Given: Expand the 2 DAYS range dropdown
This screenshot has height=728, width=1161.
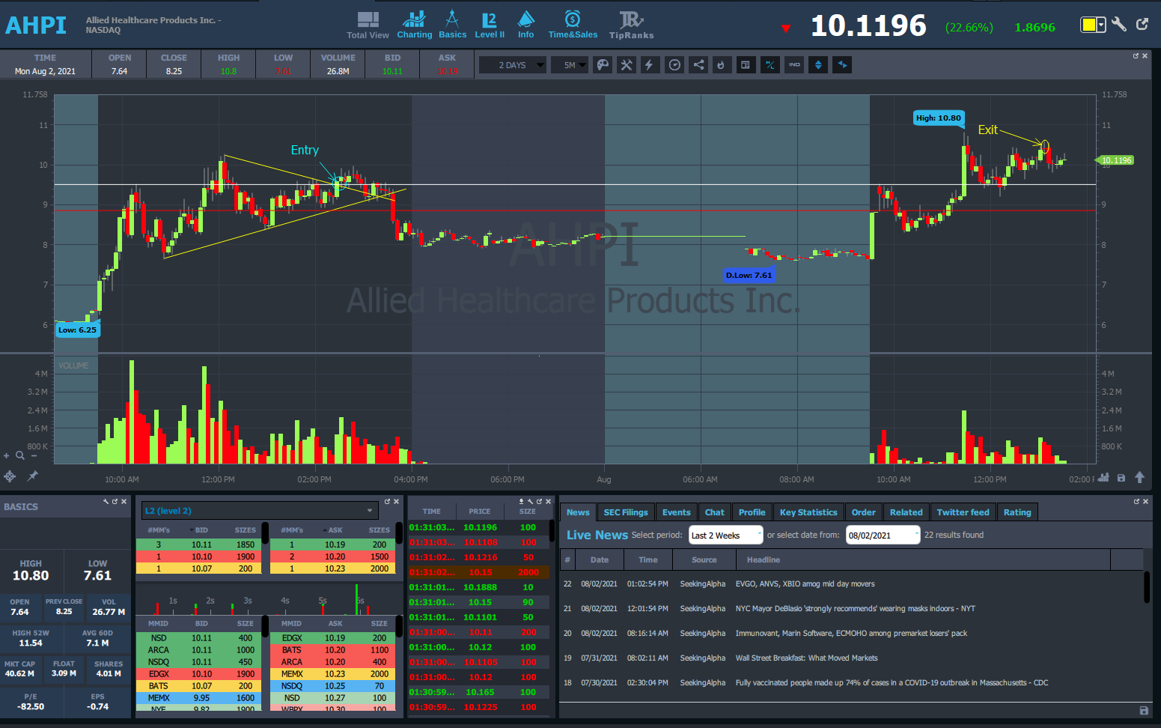Looking at the screenshot, I should pyautogui.click(x=513, y=65).
